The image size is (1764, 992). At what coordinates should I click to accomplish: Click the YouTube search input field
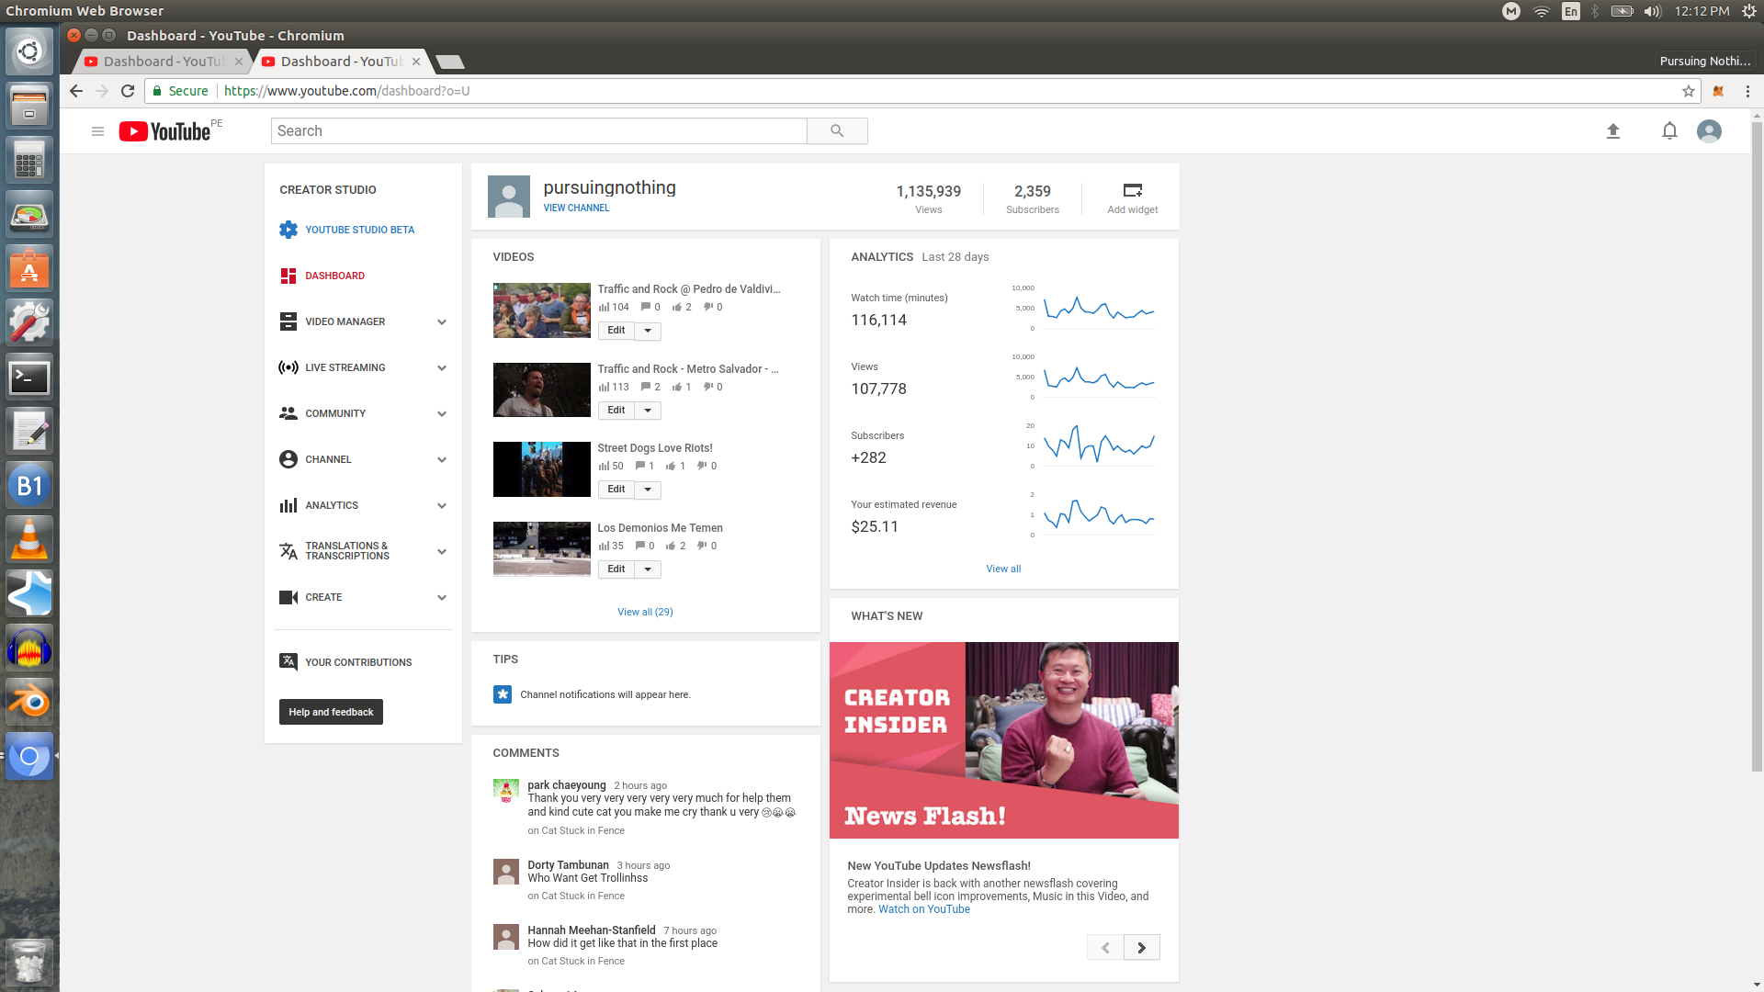click(x=538, y=130)
